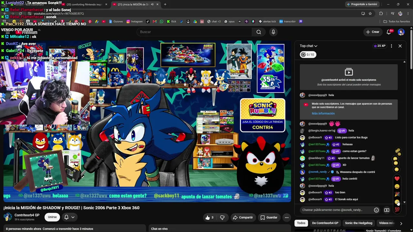Screen dimensions: 413x232
Task: Expand the Crear menu
Action: [372, 32]
